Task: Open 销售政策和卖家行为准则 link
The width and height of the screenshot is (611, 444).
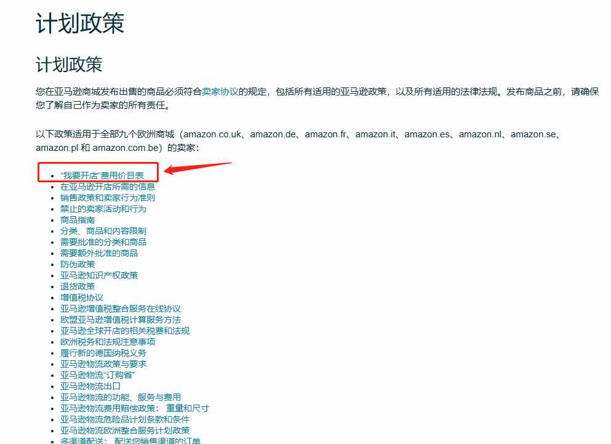Action: point(108,198)
